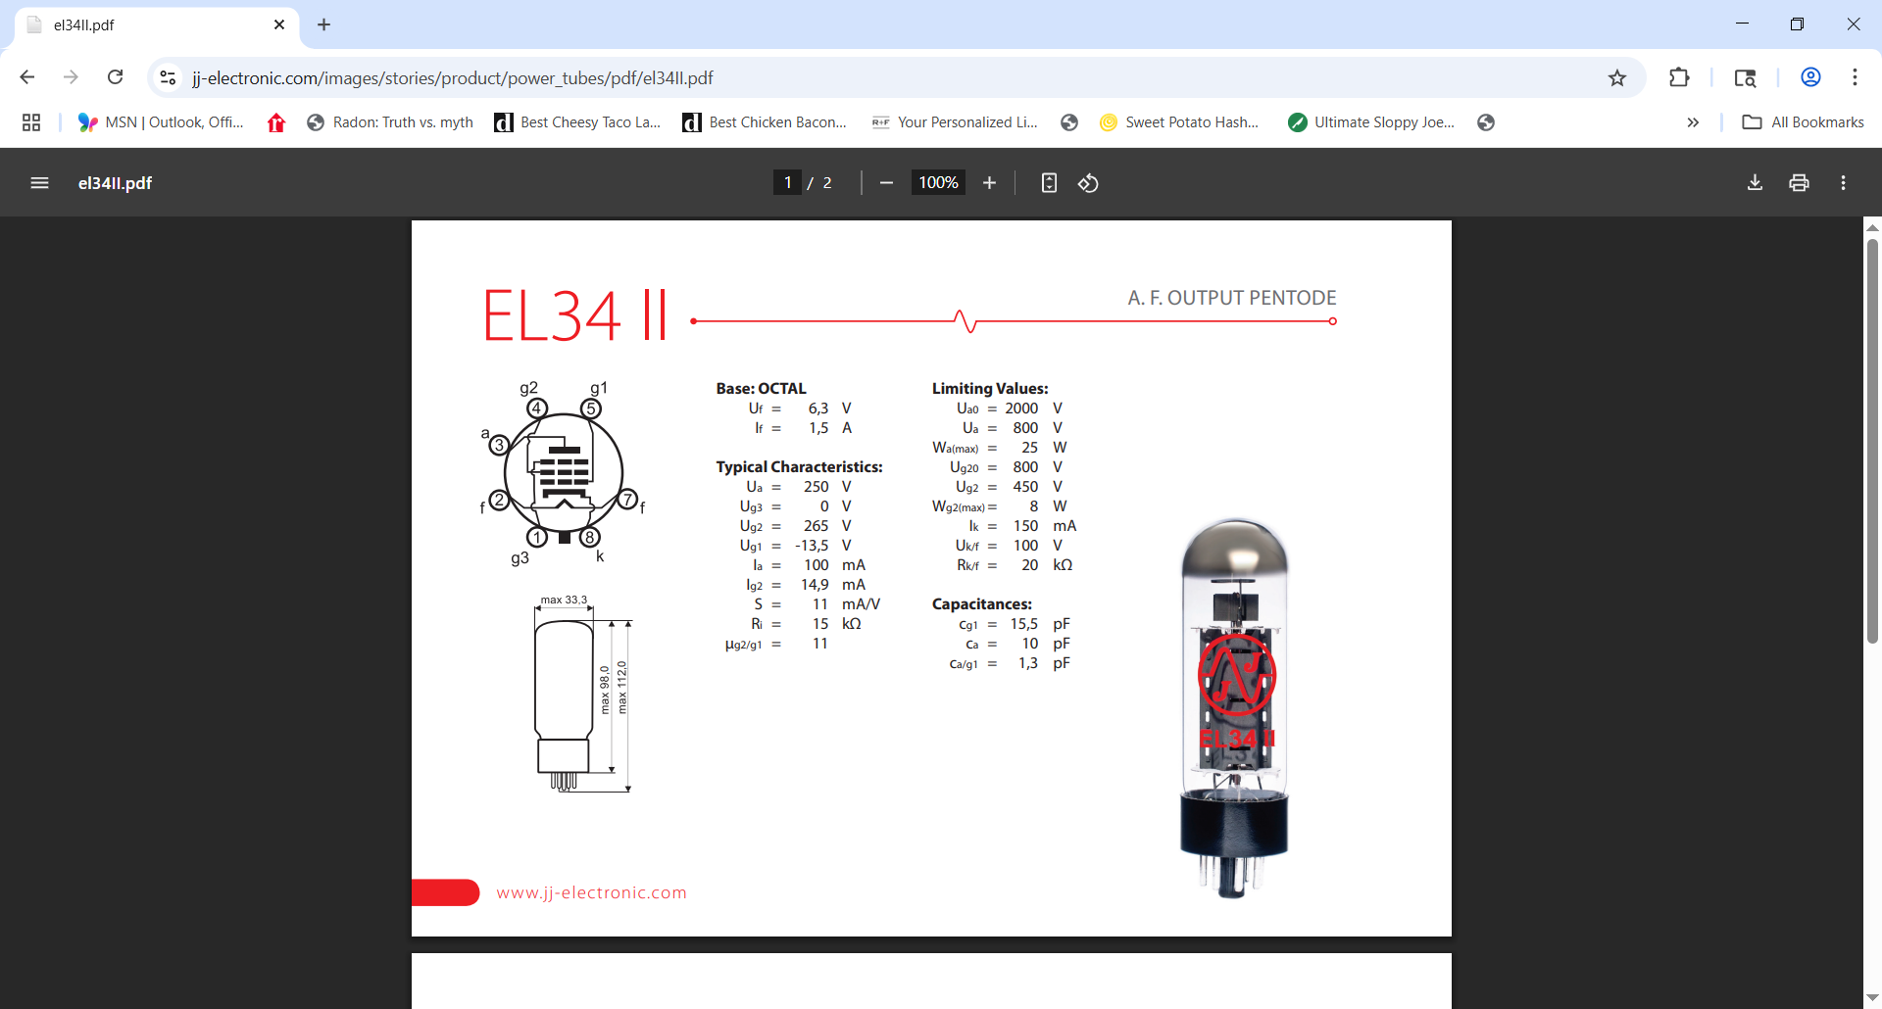This screenshot has width=1882, height=1009.
Task: Reload the current page
Action: pos(116,77)
